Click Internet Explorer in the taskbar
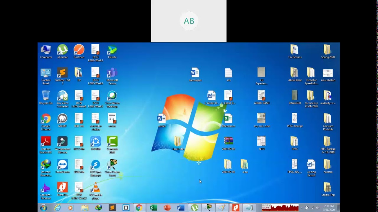The width and height of the screenshot is (378, 212). click(57, 208)
